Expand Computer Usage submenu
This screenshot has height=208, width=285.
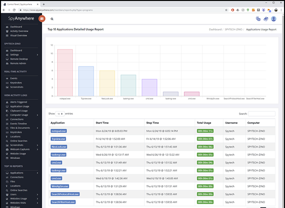38,115
